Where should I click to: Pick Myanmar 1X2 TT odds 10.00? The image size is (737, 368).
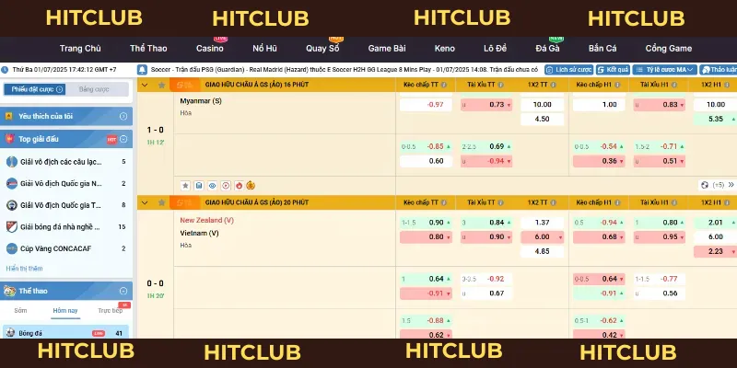(542, 105)
